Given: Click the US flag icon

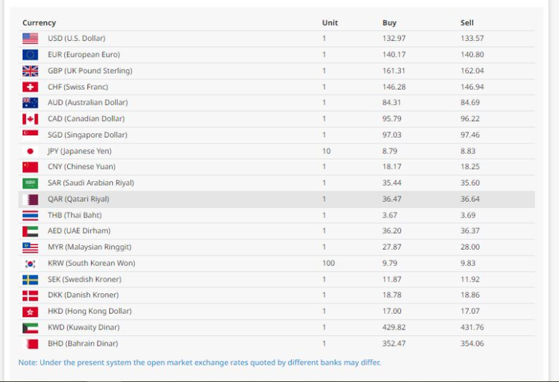Looking at the screenshot, I should click(x=30, y=39).
